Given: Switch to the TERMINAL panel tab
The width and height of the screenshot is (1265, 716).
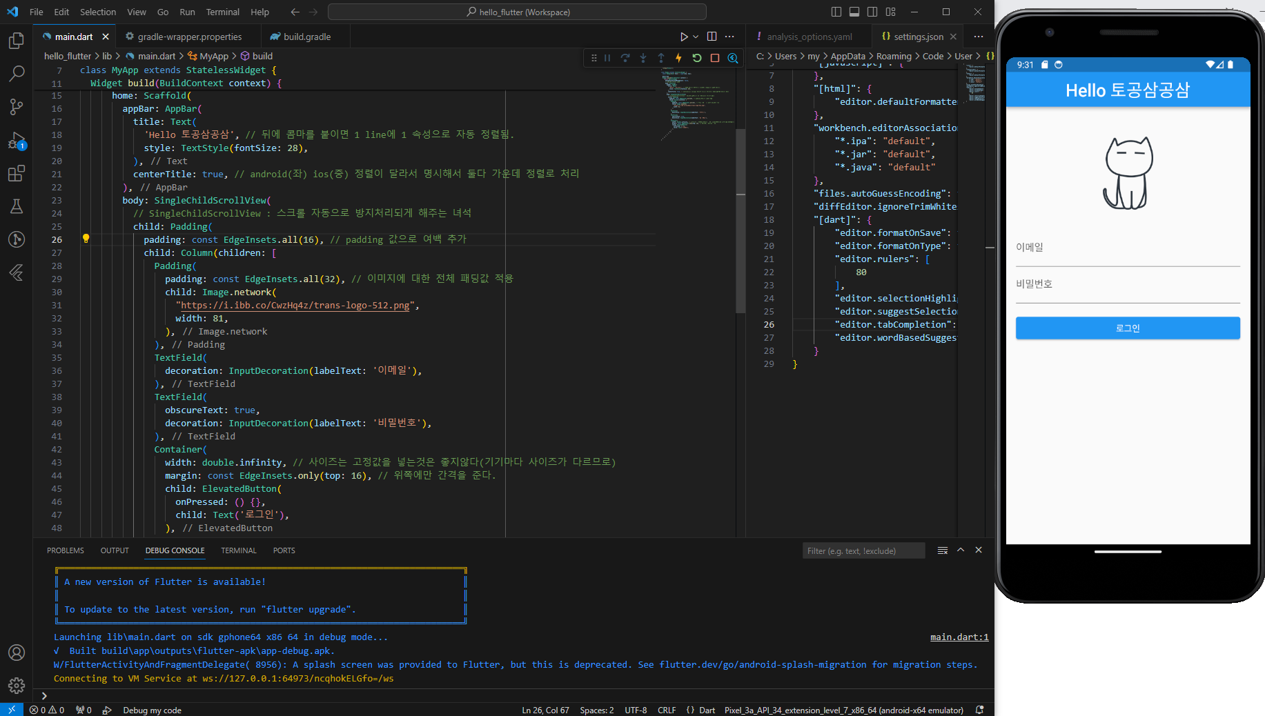Looking at the screenshot, I should pyautogui.click(x=238, y=550).
